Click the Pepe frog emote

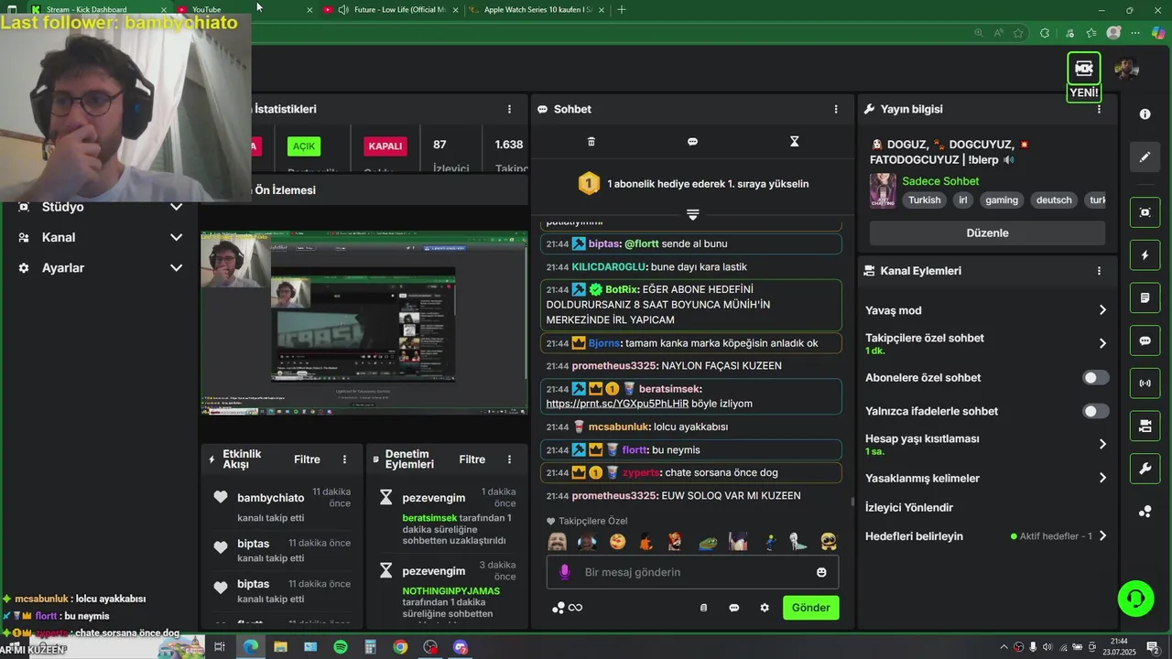point(707,542)
